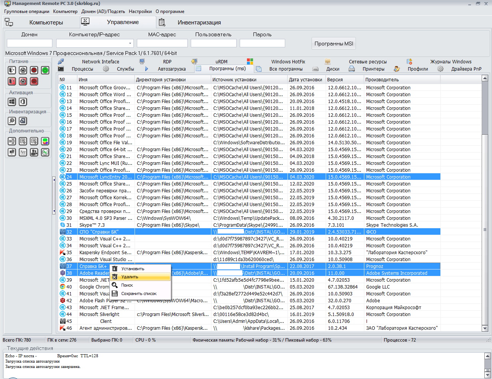Choose Поиск in the context menu
This screenshot has height=379, width=492.
point(140,285)
